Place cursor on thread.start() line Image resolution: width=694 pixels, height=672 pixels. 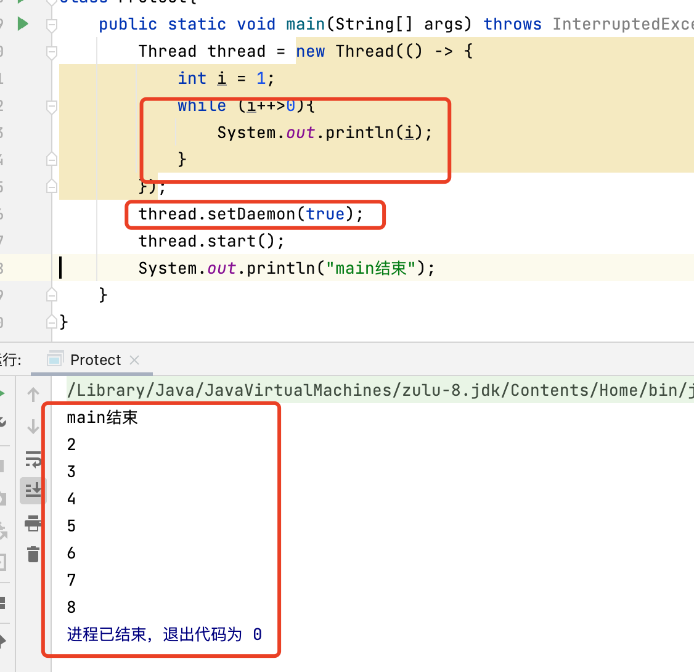coord(211,241)
